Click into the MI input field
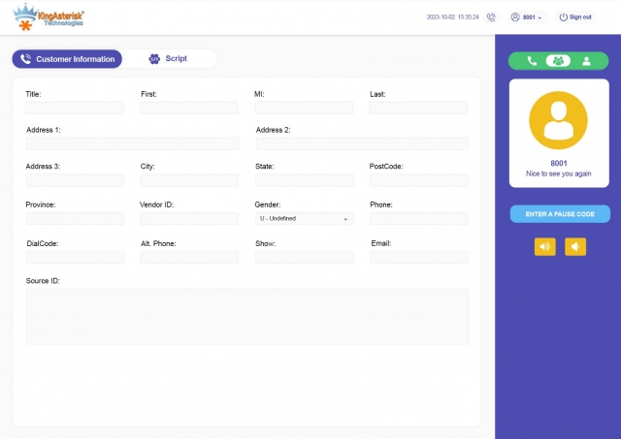This screenshot has height=439, width=621. [x=304, y=108]
